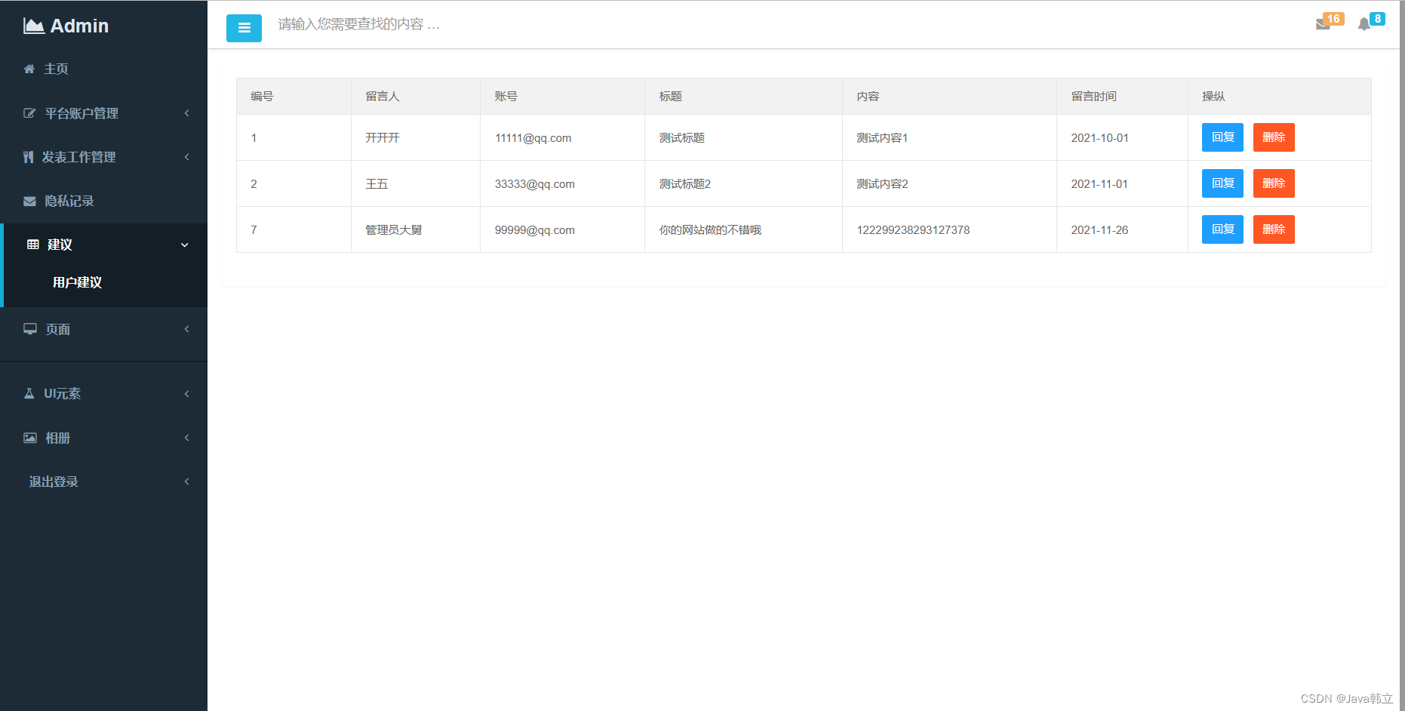Viewport: 1405px width, 711px height.
Task: Delete 王五's message
Action: [x=1274, y=183]
